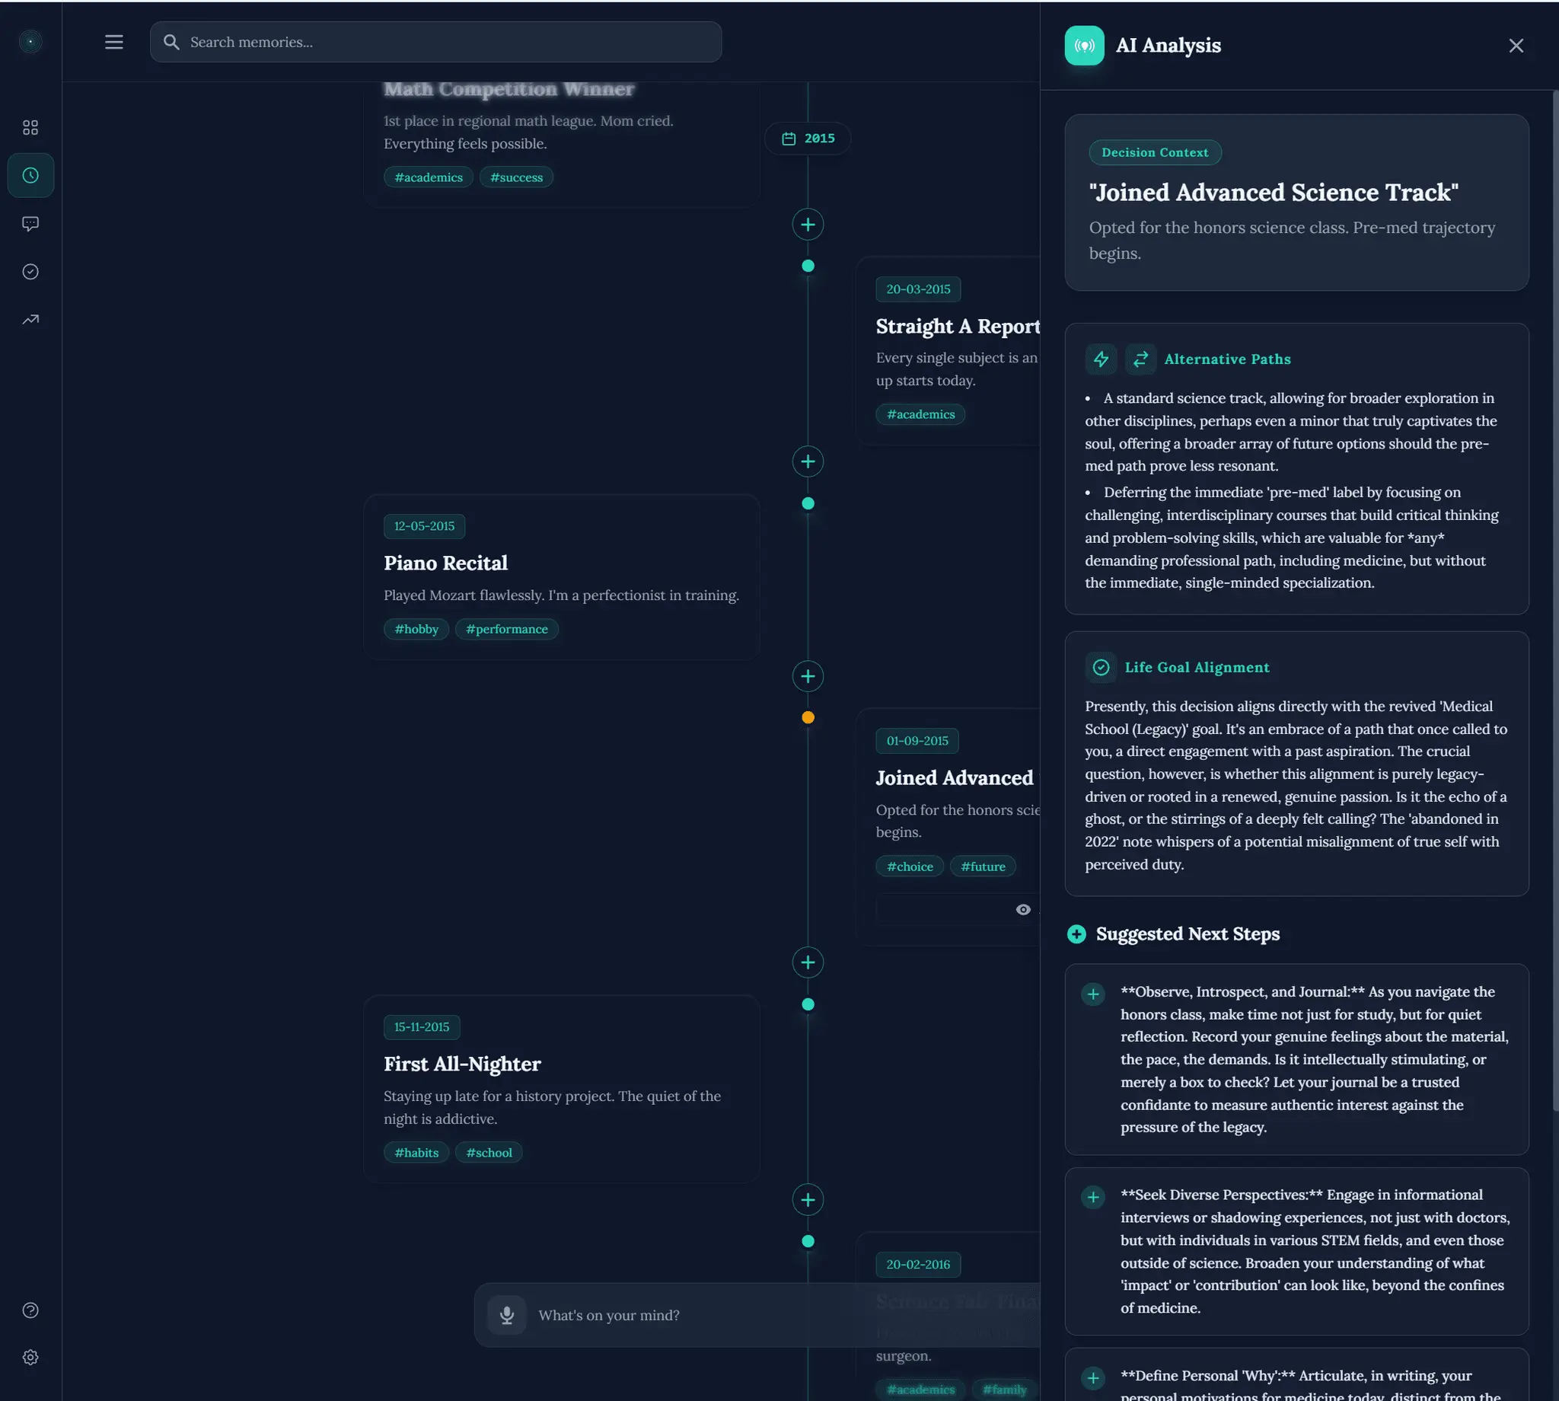Viewport: 1559px width, 1401px height.
Task: Click the 2015 year marker
Action: coord(808,139)
